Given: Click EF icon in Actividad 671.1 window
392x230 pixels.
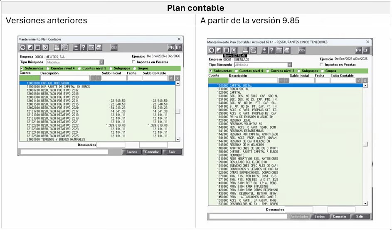Looking at the screenshot, I should pyautogui.click(x=366, y=50).
